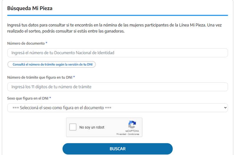Click the 11-digit número de trámite field
This screenshot has height=155, width=236.
tap(117, 87)
